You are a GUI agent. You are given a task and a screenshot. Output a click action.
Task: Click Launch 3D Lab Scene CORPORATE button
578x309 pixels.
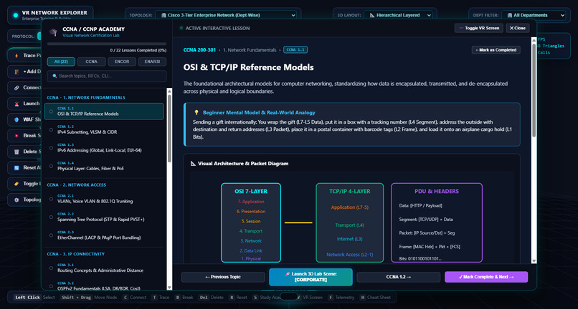pyautogui.click(x=311, y=277)
